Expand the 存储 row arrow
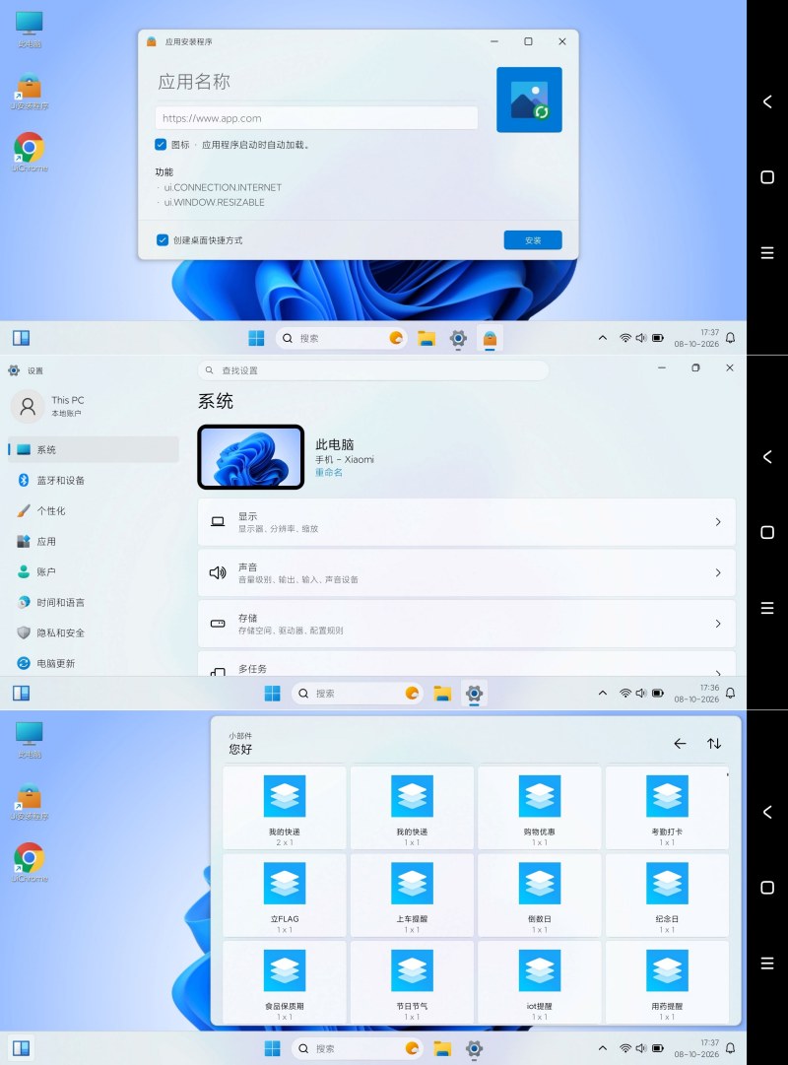This screenshot has width=788, height=1065. tap(718, 624)
